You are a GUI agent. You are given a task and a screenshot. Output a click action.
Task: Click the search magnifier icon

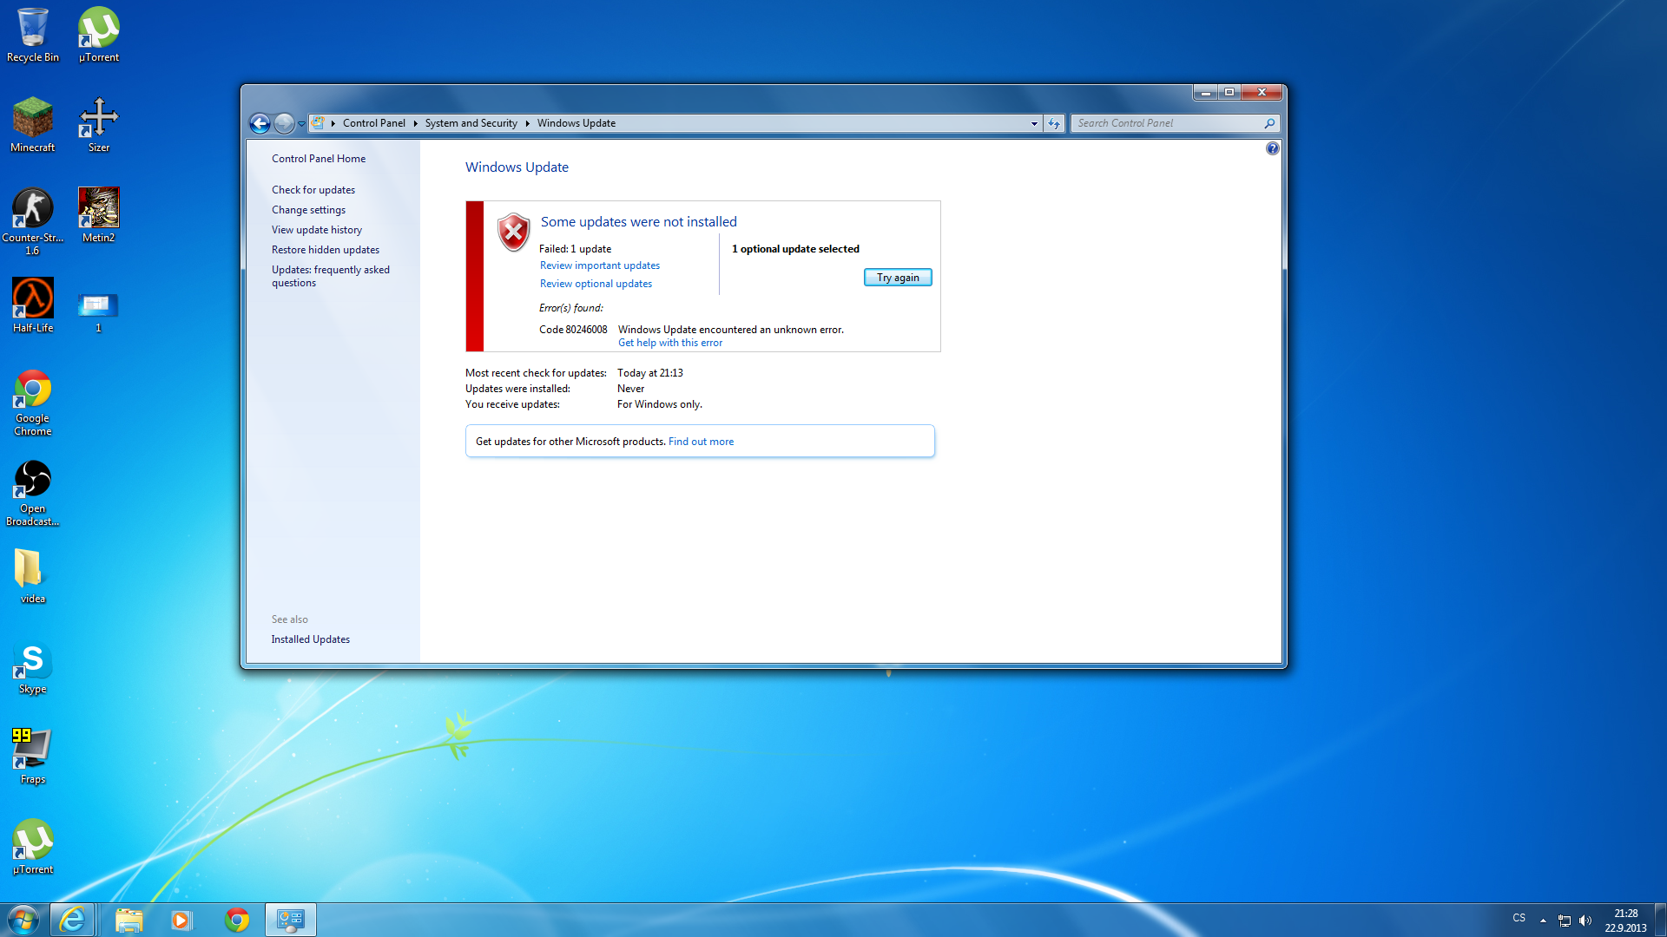point(1269,123)
